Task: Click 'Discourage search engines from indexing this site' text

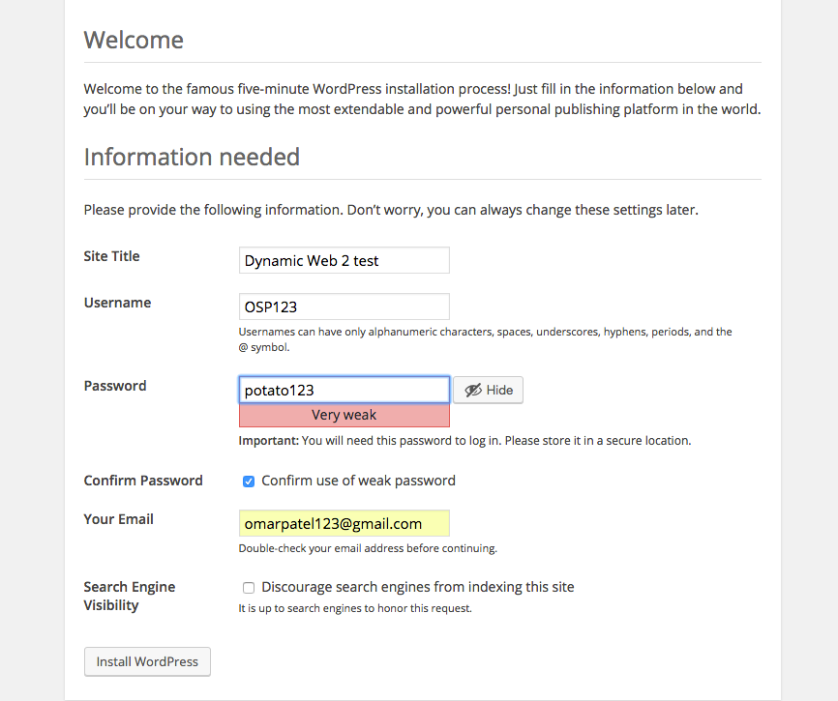Action: (417, 587)
